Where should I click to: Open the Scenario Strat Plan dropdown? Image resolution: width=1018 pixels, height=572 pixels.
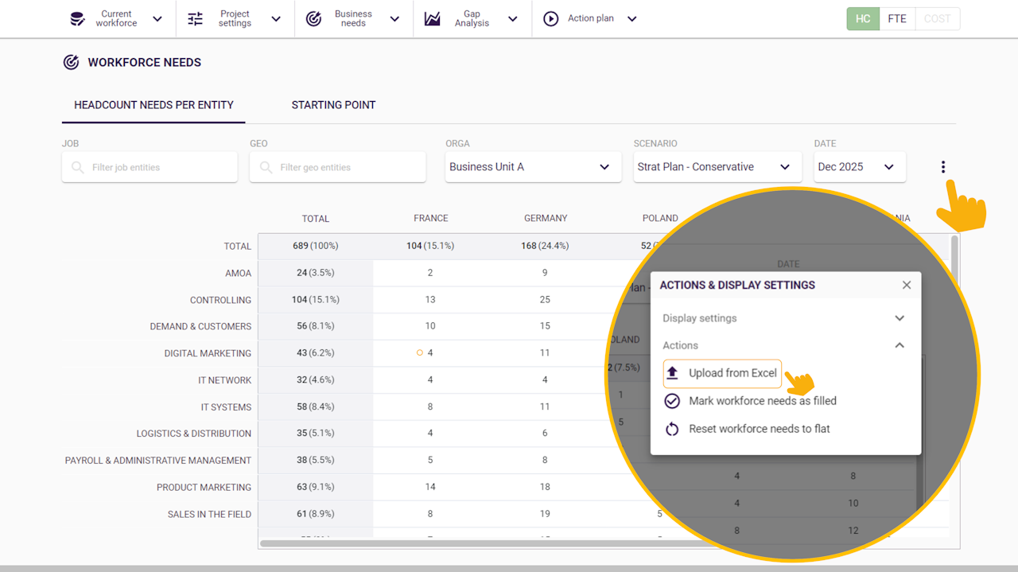(x=717, y=167)
